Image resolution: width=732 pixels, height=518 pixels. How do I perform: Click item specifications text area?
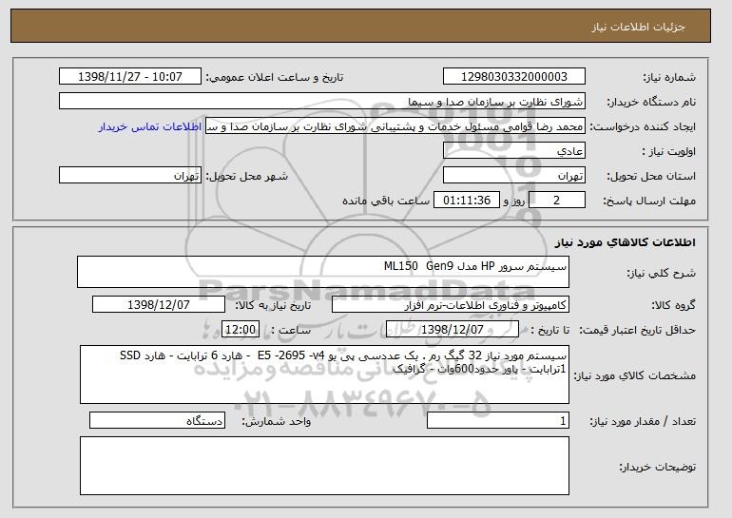tap(324, 374)
